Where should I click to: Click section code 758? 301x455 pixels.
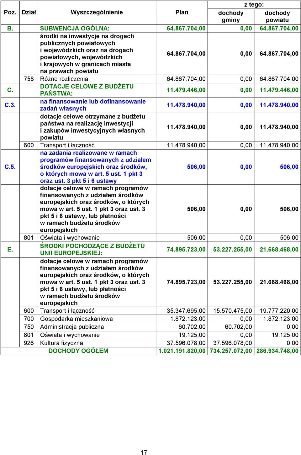click(x=29, y=79)
